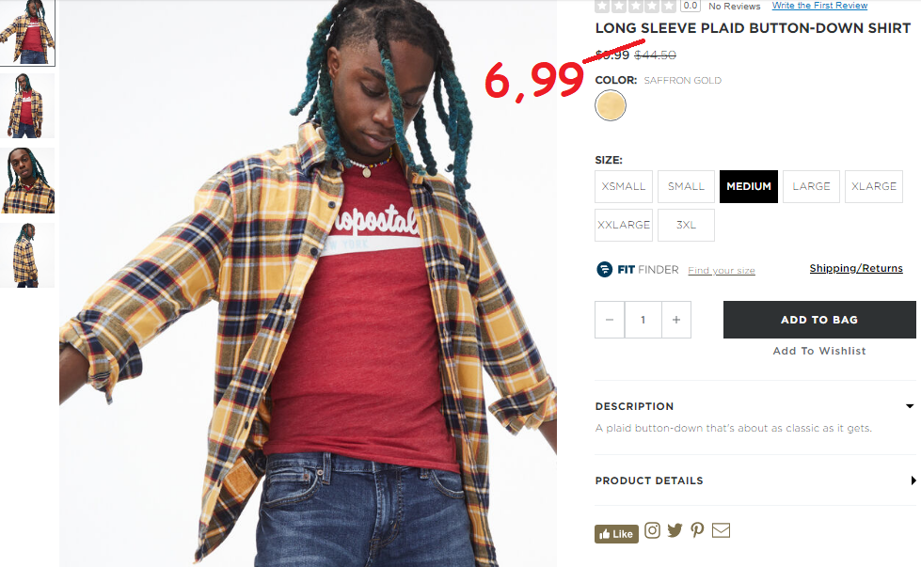Collapse the Description section arrow
Image resolution: width=921 pixels, height=567 pixels.
(910, 406)
